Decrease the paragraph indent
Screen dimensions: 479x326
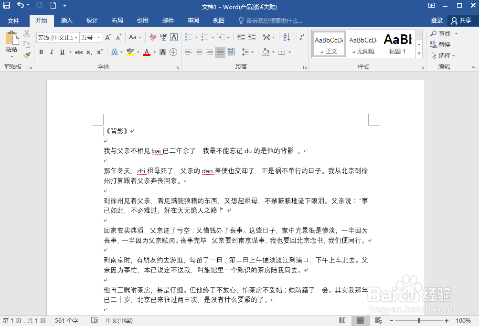tap(241, 37)
